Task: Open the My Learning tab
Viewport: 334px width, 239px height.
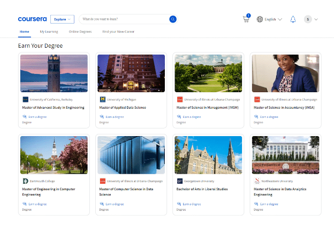Action: point(49,32)
